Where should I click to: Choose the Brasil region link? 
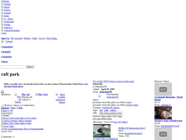pyautogui.click(x=7, y=7)
